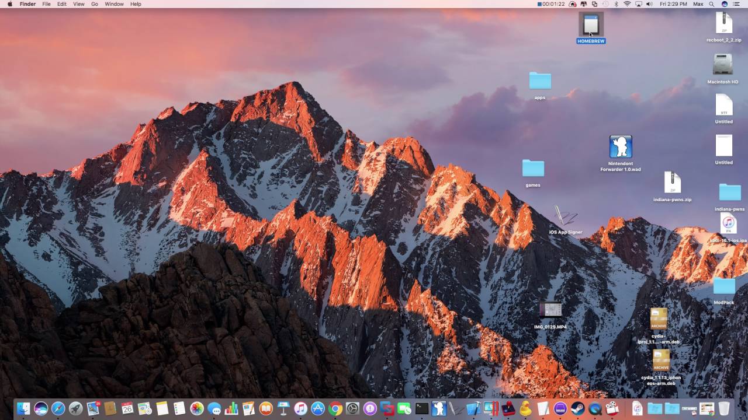Open the volume control in menu bar
Viewport: 748px width, 420px height.
coord(649,4)
